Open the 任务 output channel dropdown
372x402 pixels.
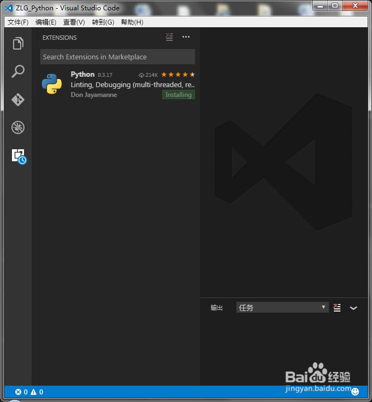pos(282,307)
